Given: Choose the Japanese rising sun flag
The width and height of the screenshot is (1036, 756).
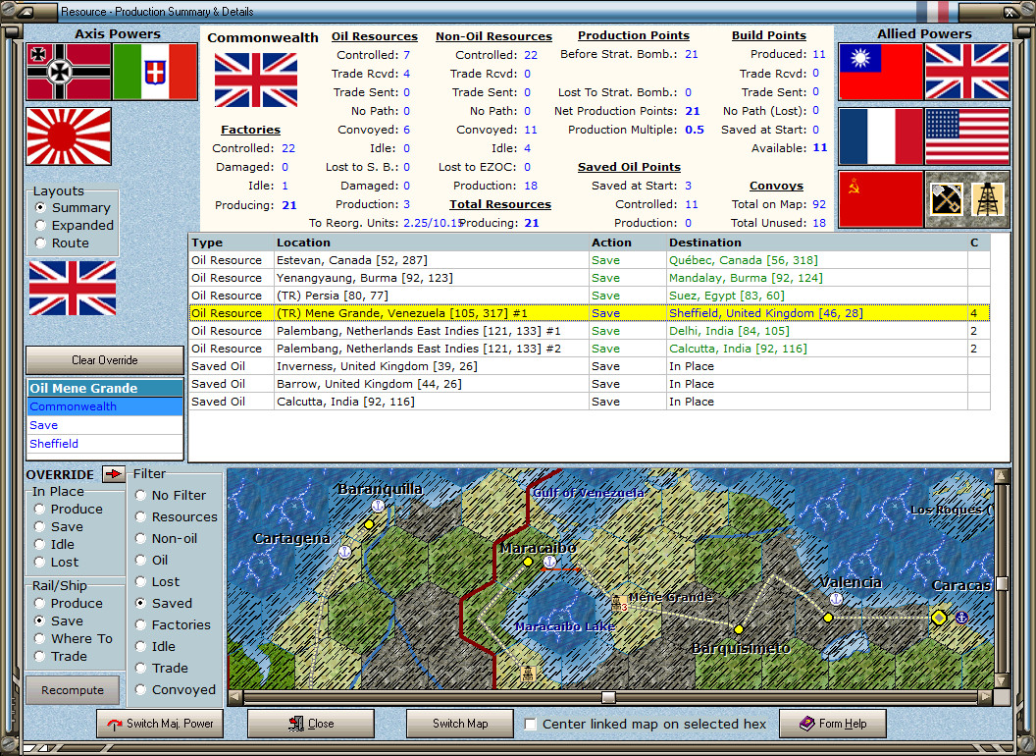Looking at the screenshot, I should [x=68, y=136].
